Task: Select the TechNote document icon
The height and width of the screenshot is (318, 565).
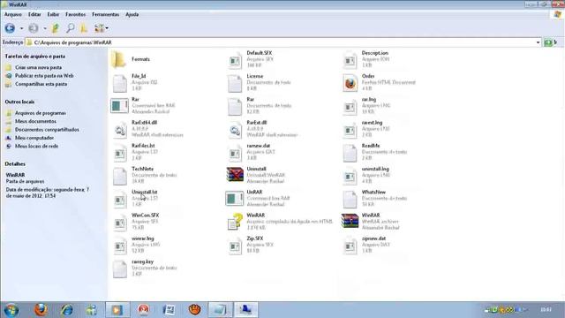Action: (x=120, y=177)
